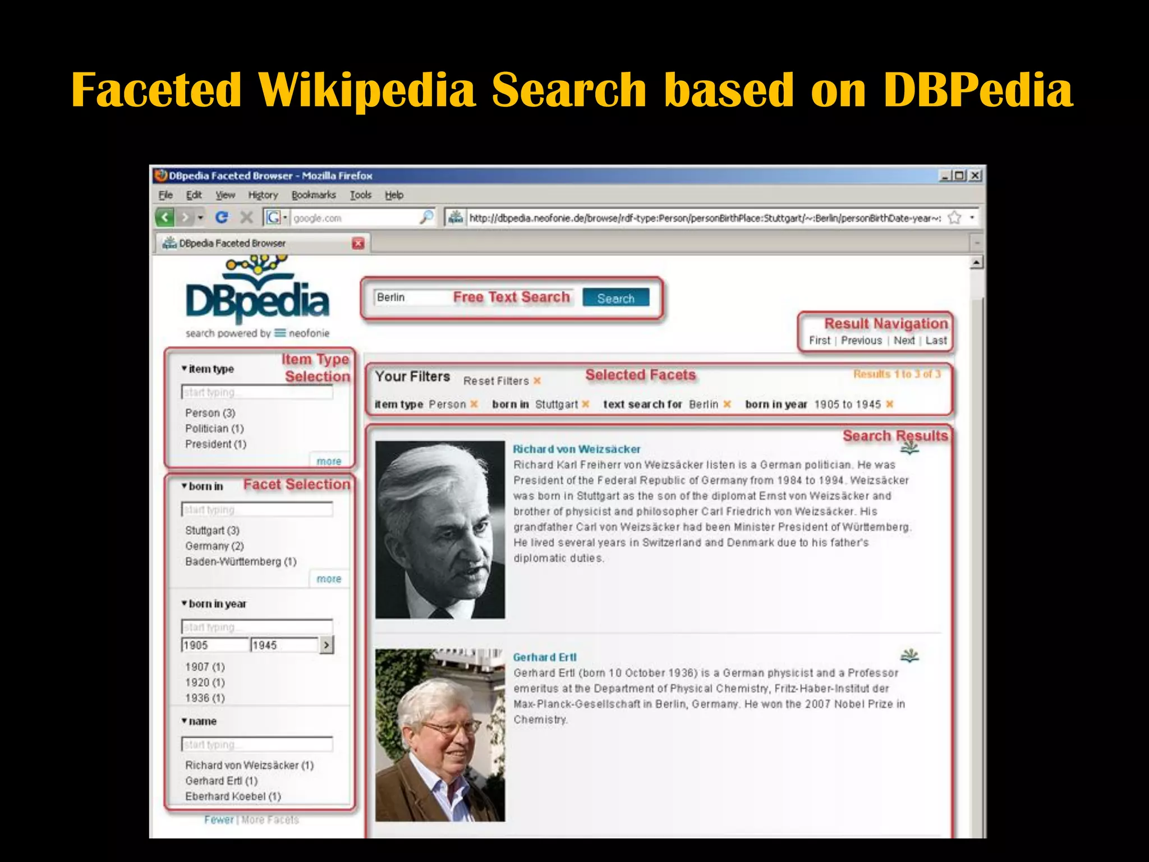
Task: Collapse the born in year facet
Action: [184, 604]
